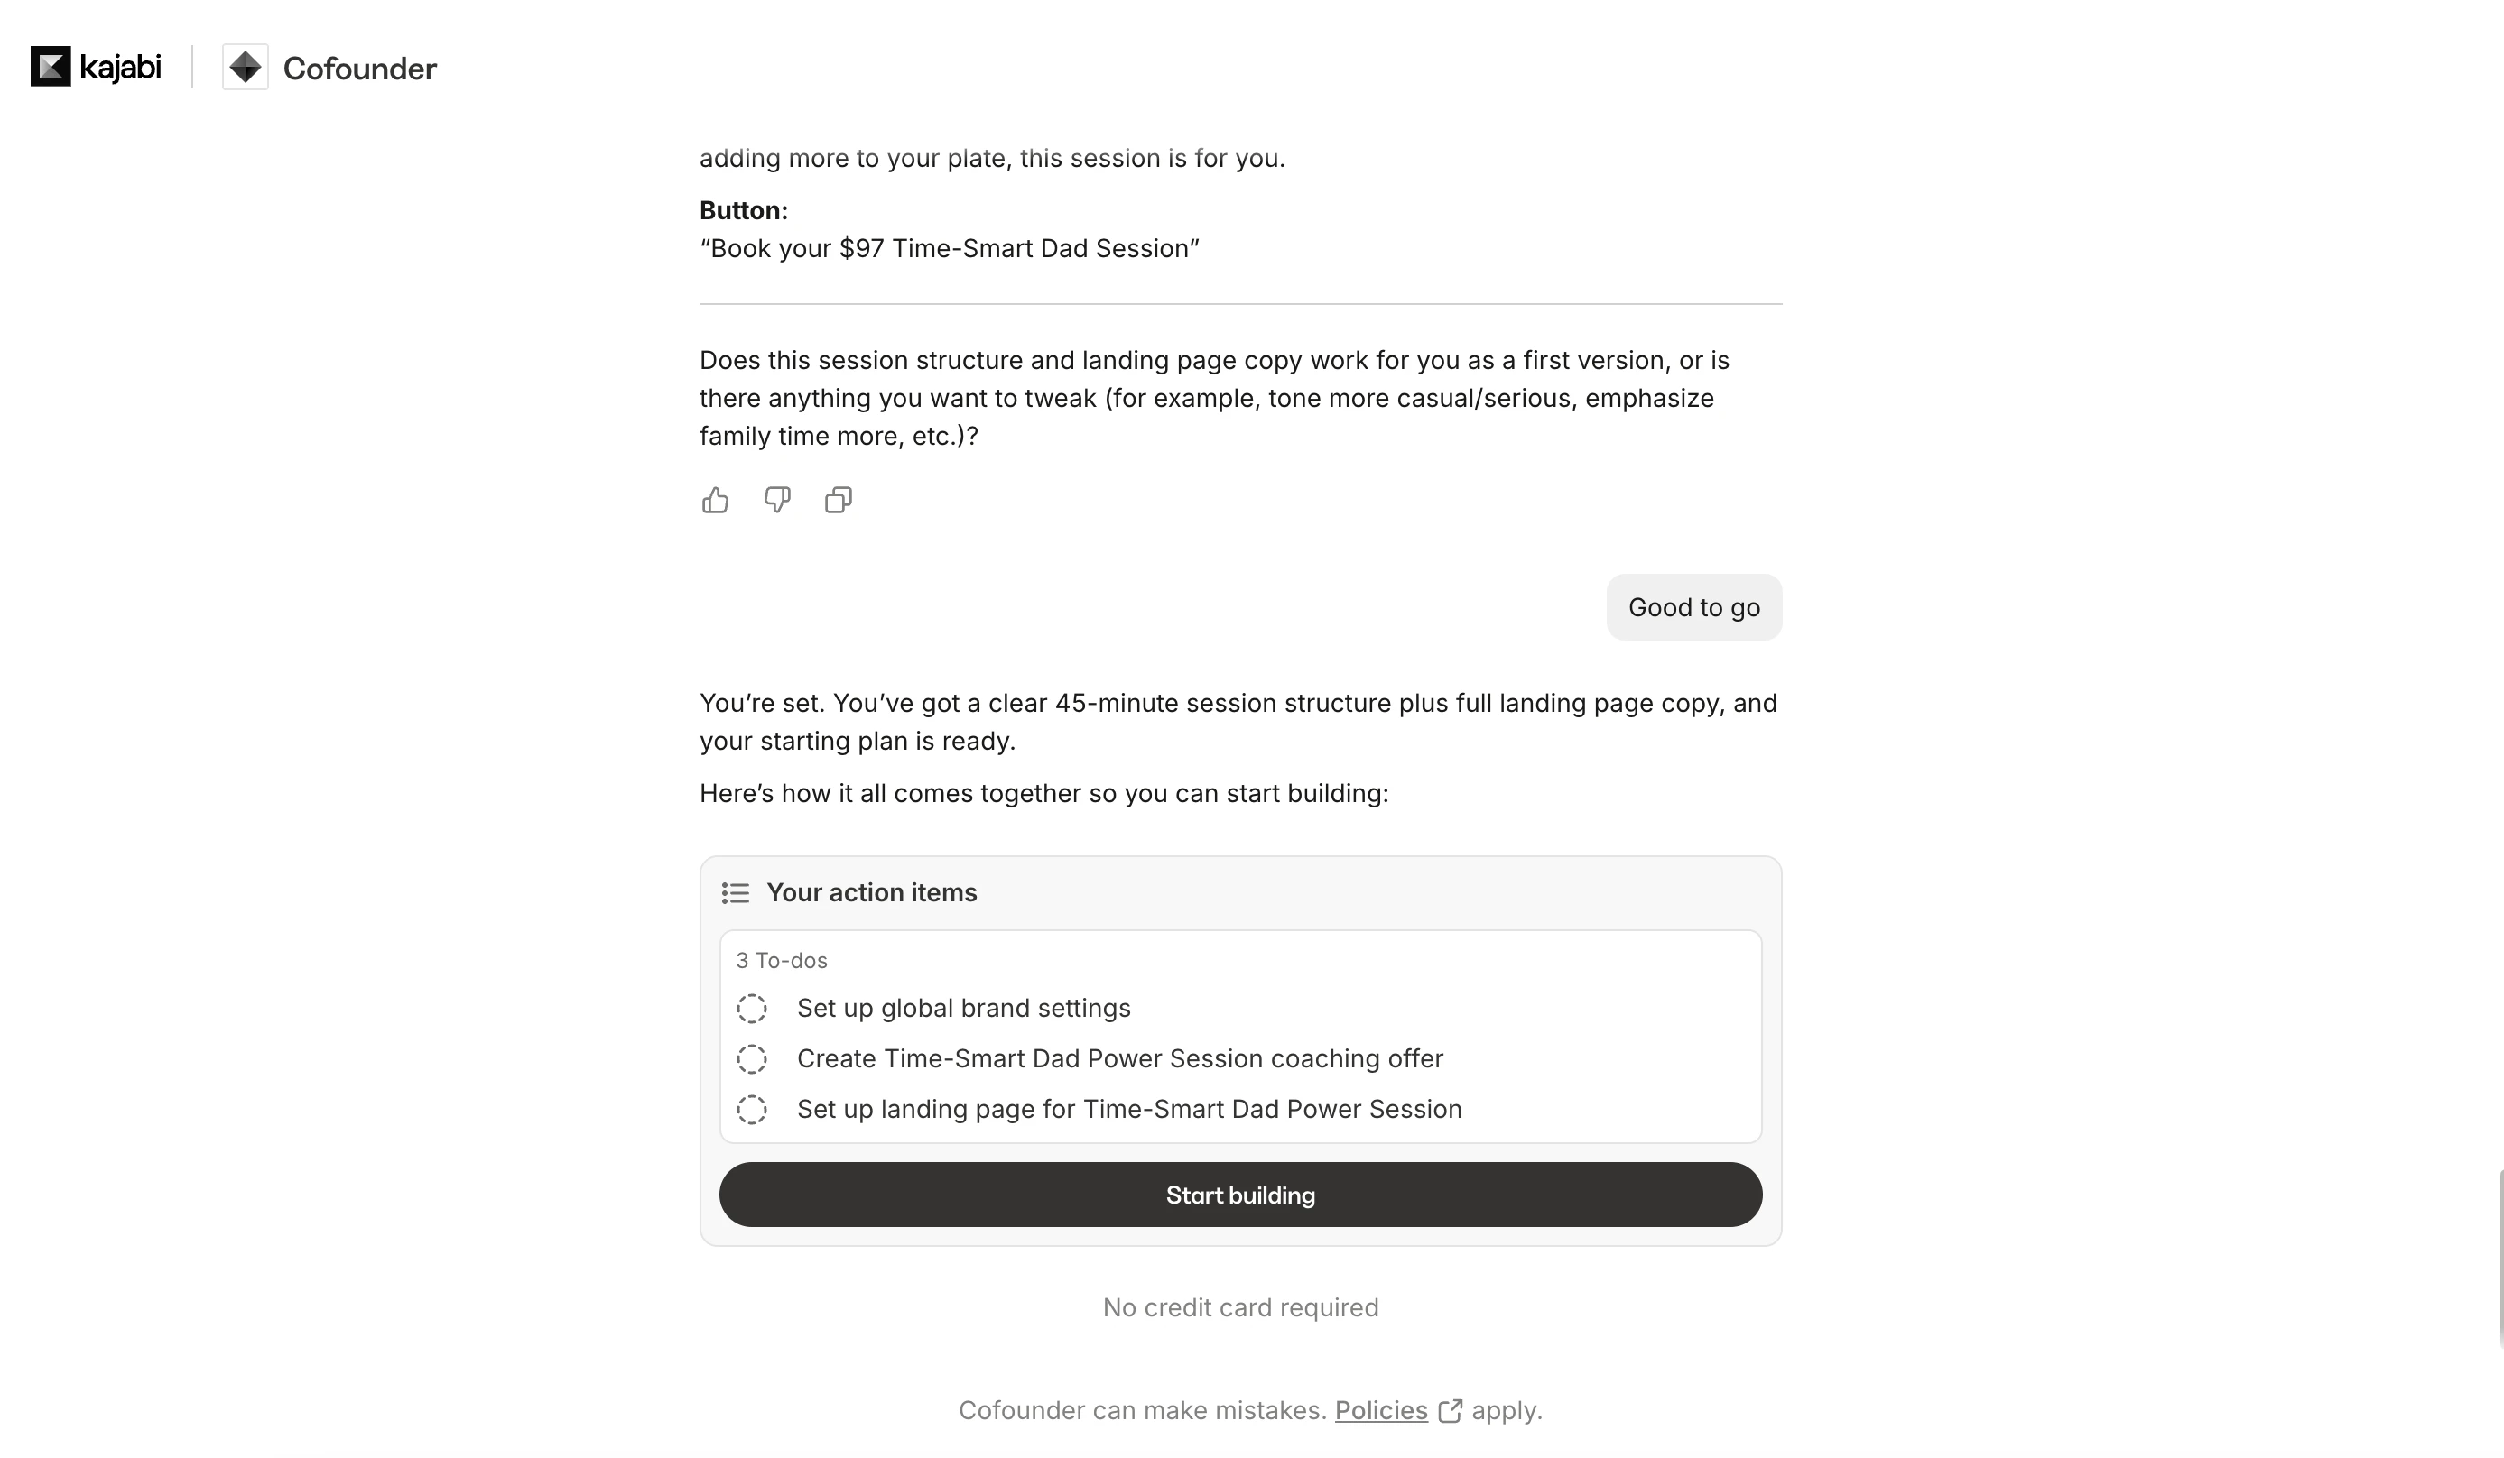Click the Start building button
This screenshot has height=1458, width=2504.
tap(1240, 1195)
